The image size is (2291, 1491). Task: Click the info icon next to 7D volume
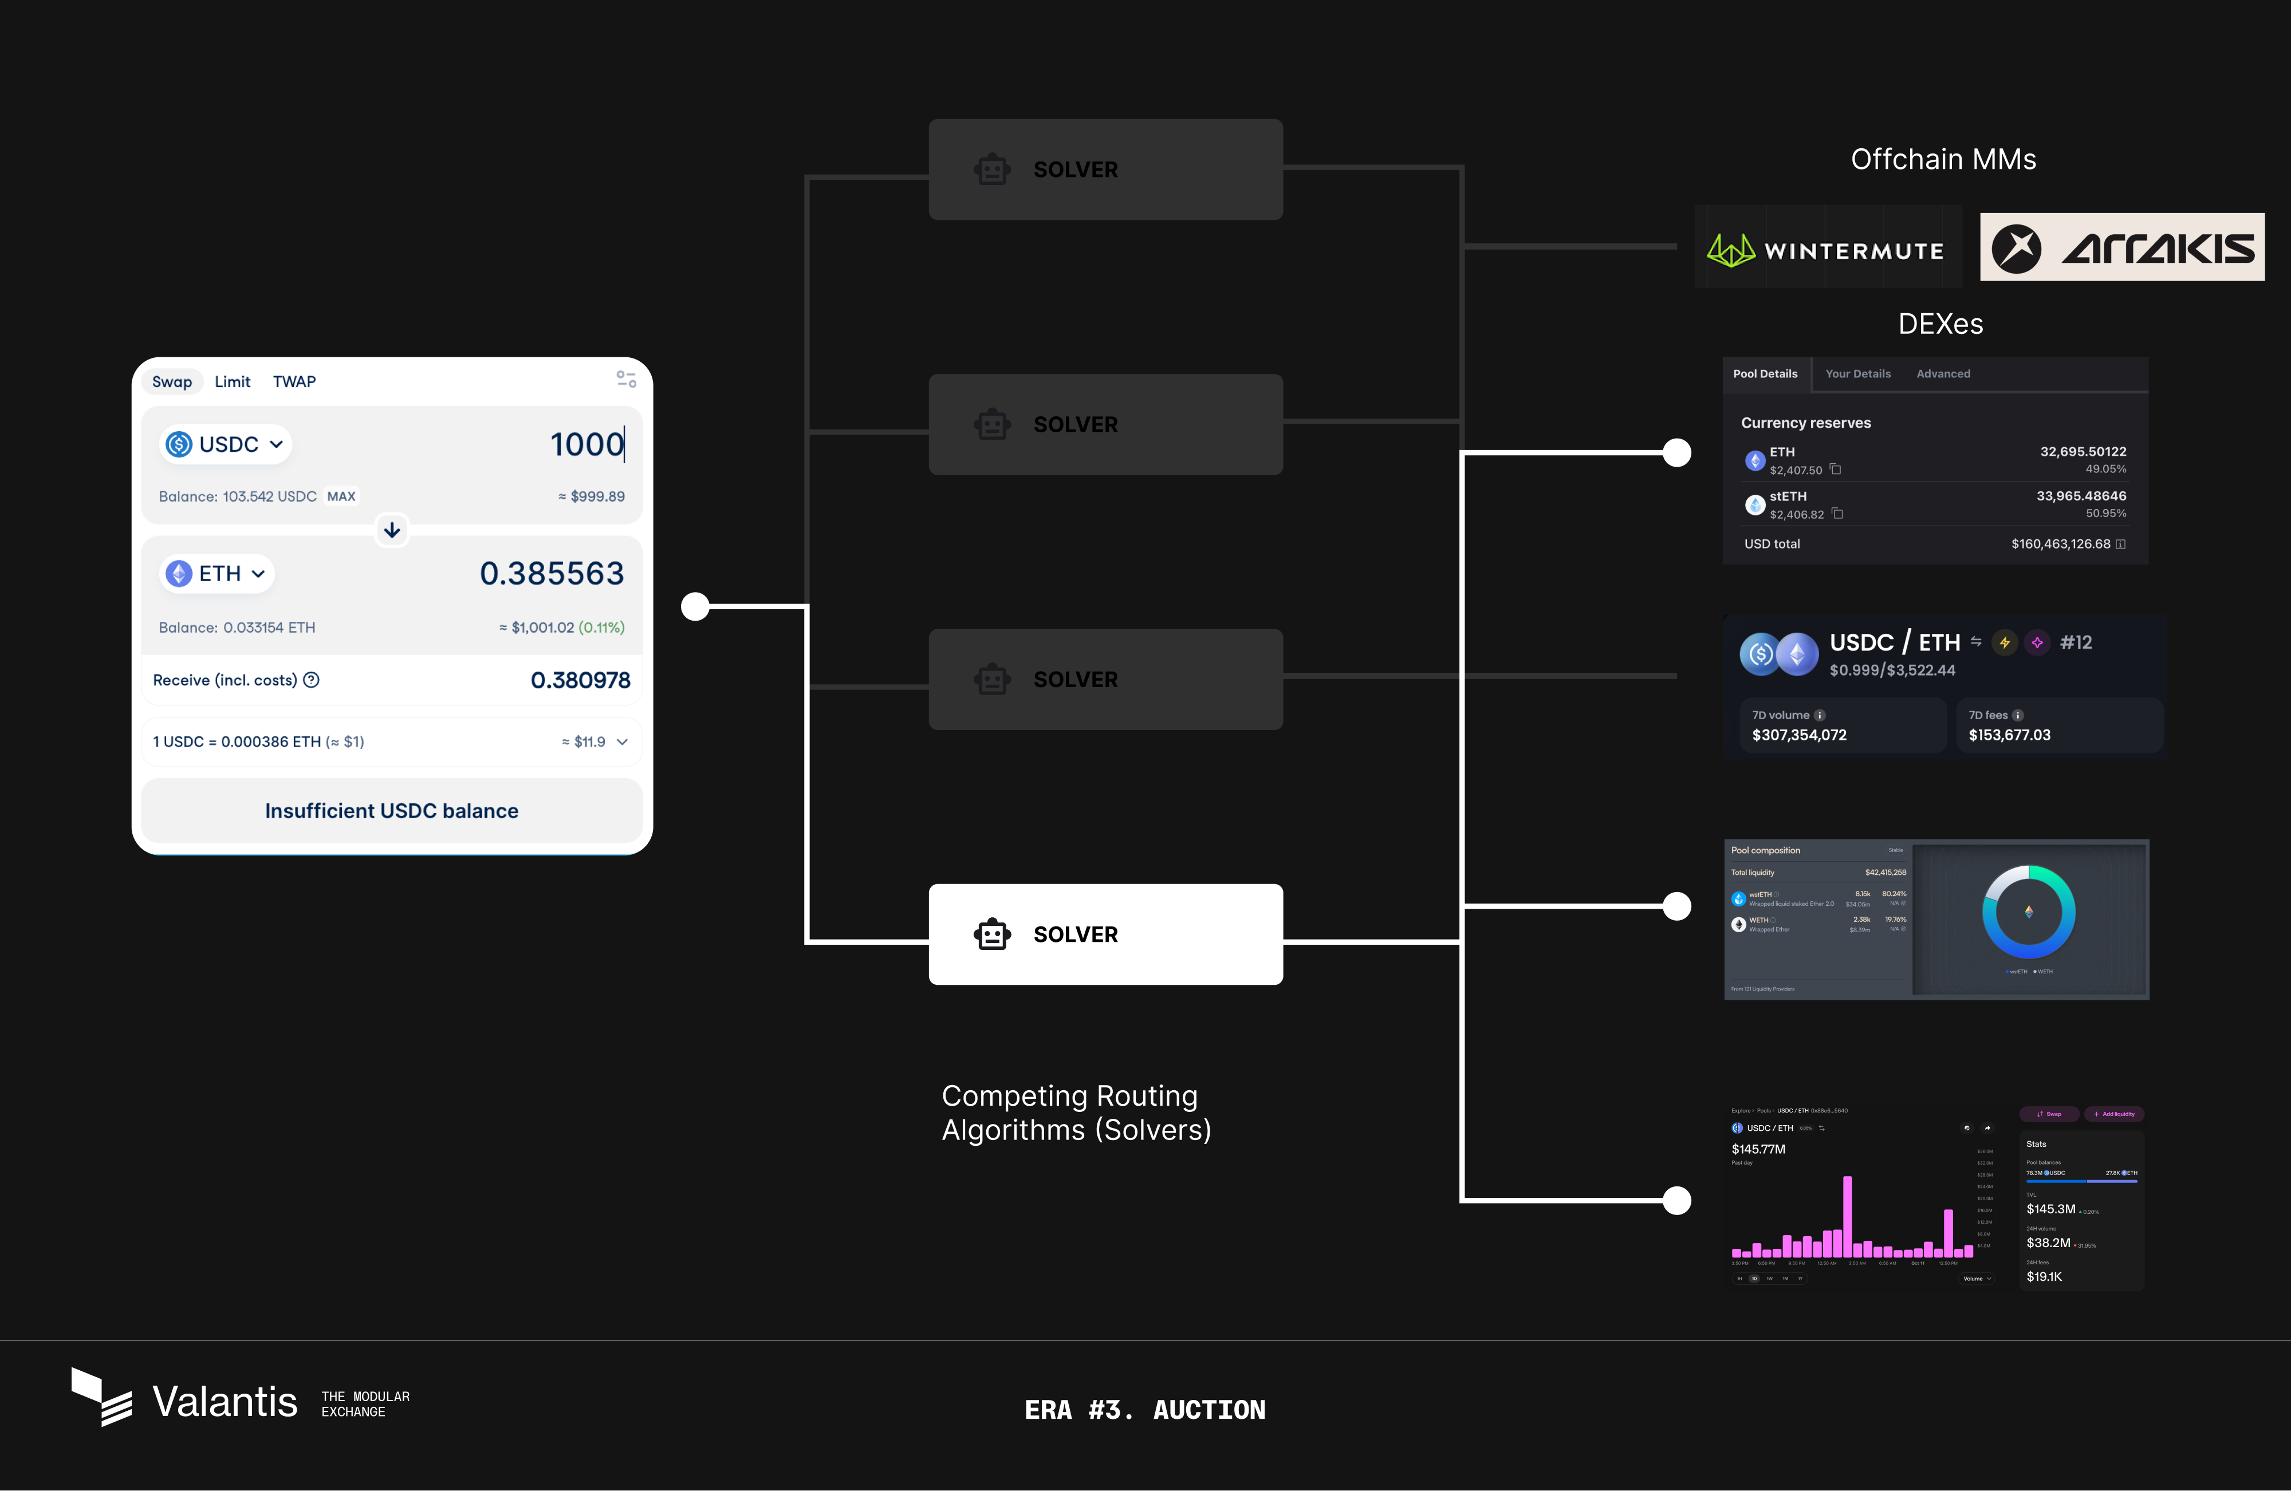(x=1820, y=715)
